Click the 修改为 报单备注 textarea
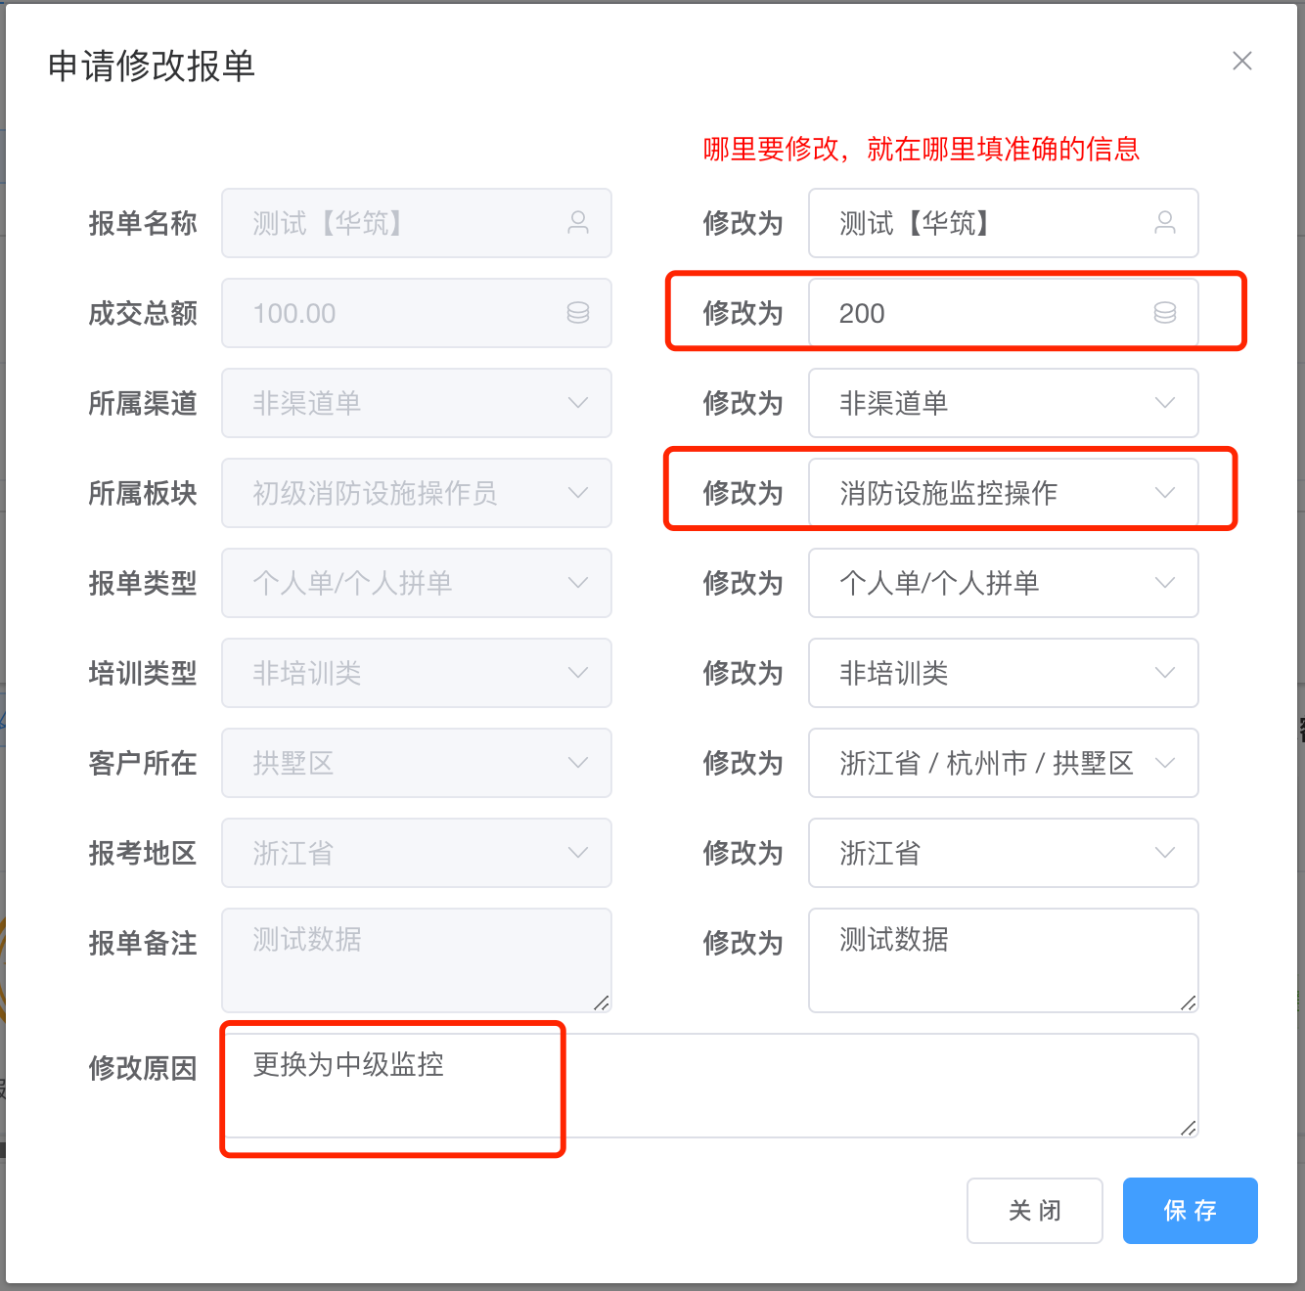This screenshot has height=1291, width=1305. [1003, 960]
